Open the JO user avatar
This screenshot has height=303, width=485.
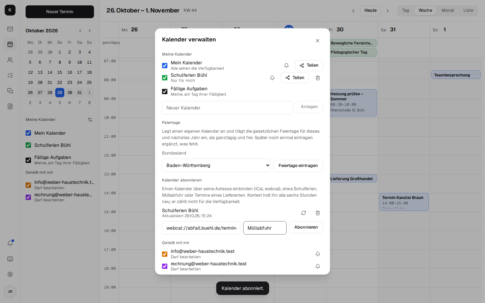(x=10, y=292)
